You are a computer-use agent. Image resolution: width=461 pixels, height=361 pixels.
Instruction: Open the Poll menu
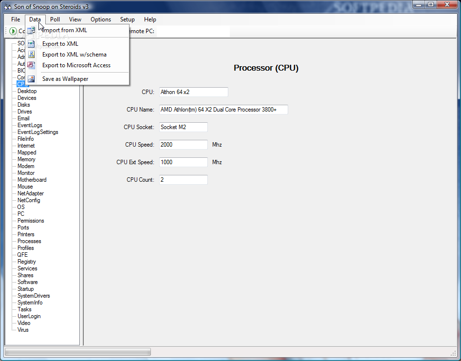(55, 19)
